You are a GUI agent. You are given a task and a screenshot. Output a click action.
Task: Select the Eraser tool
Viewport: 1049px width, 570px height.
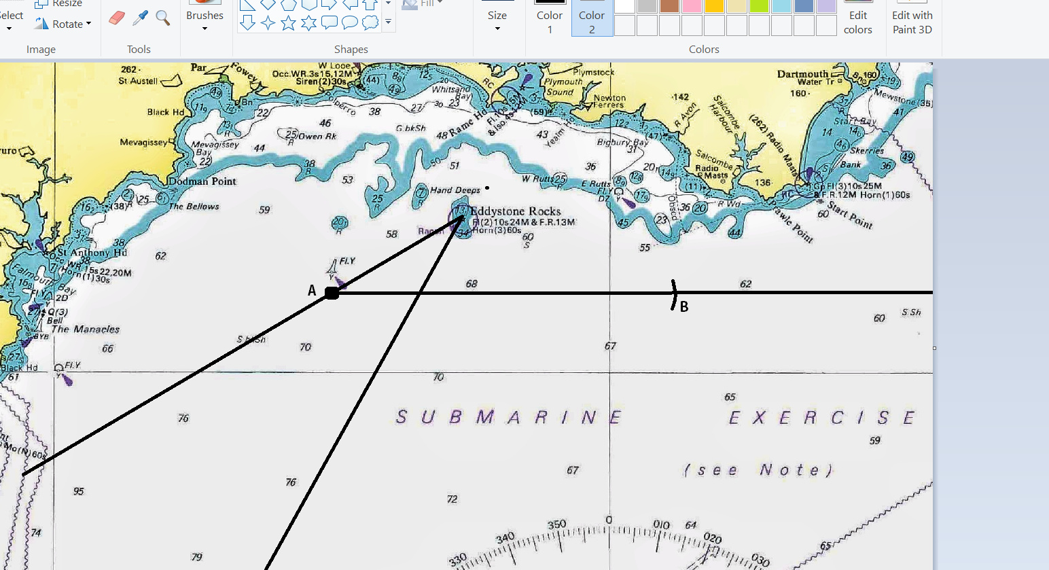click(x=117, y=18)
